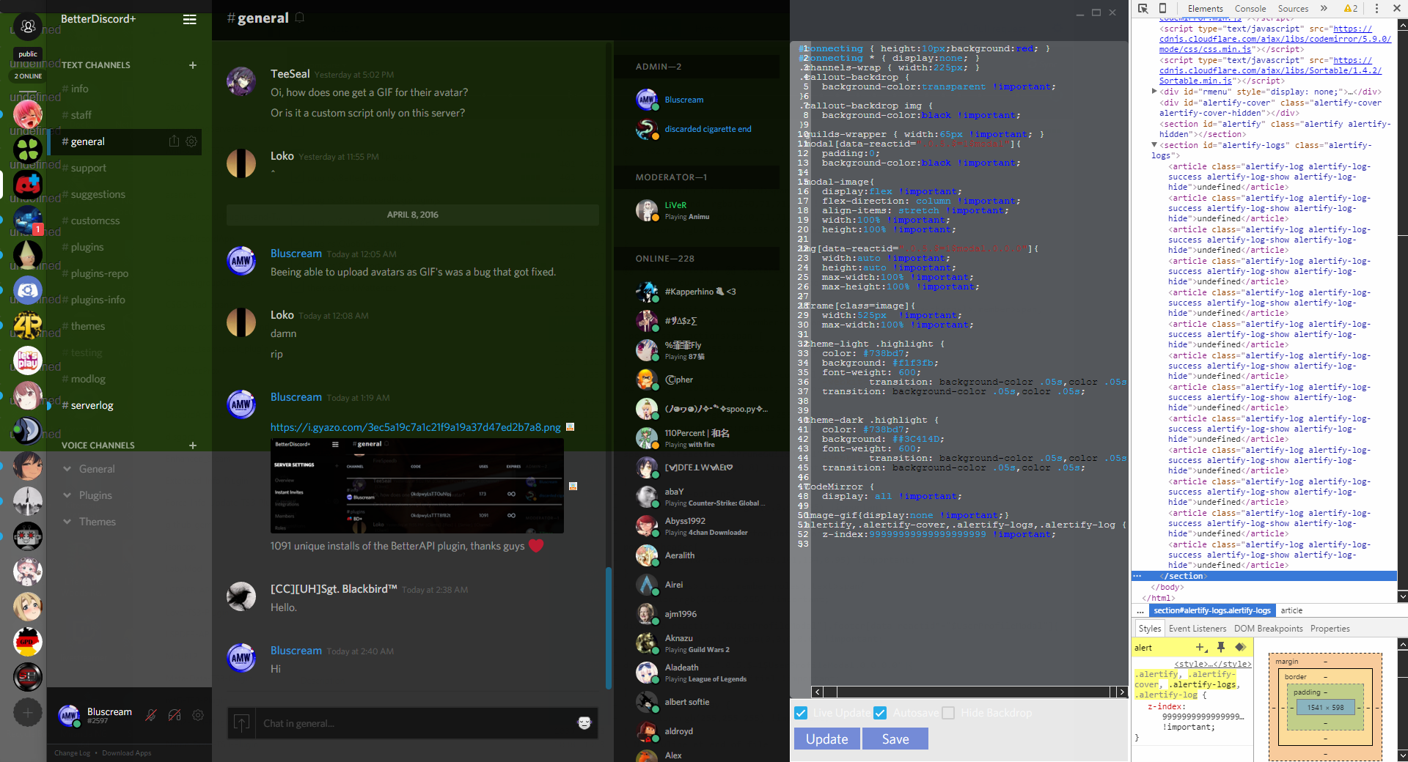The height and width of the screenshot is (762, 1408).
Task: Collapse the Themes voice category
Action: point(67,522)
